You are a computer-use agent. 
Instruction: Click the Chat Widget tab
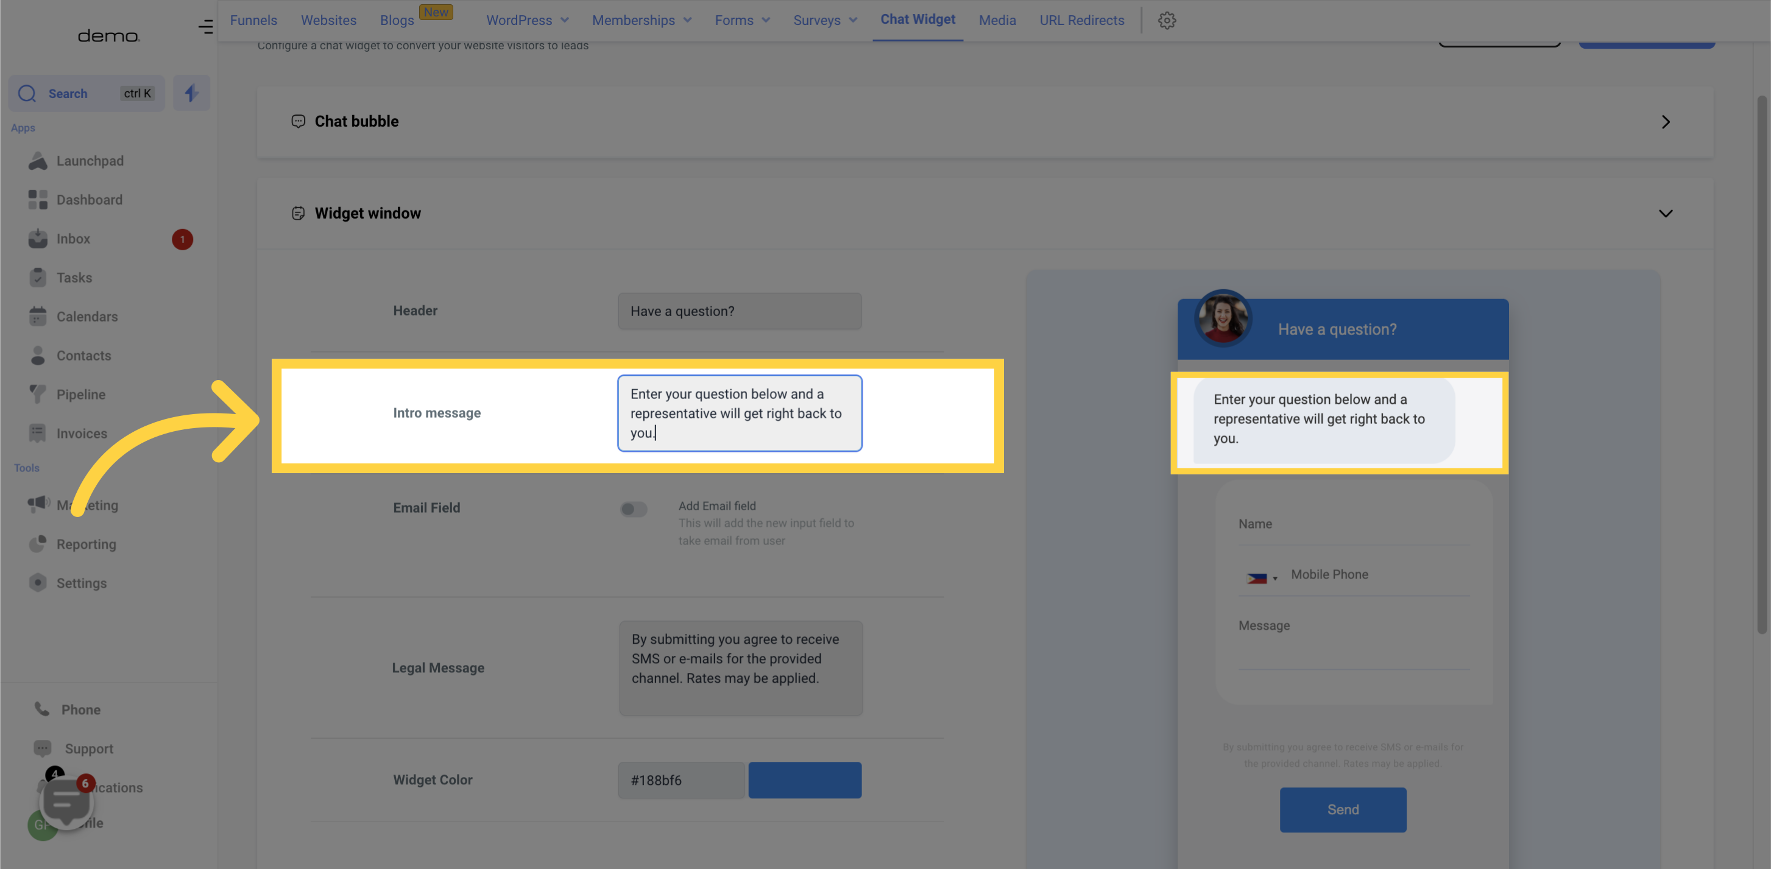point(917,20)
